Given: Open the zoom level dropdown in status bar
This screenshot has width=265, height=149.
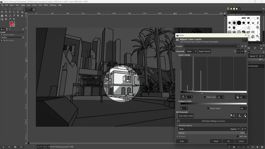Looking at the screenshot, I should pos(46,147).
